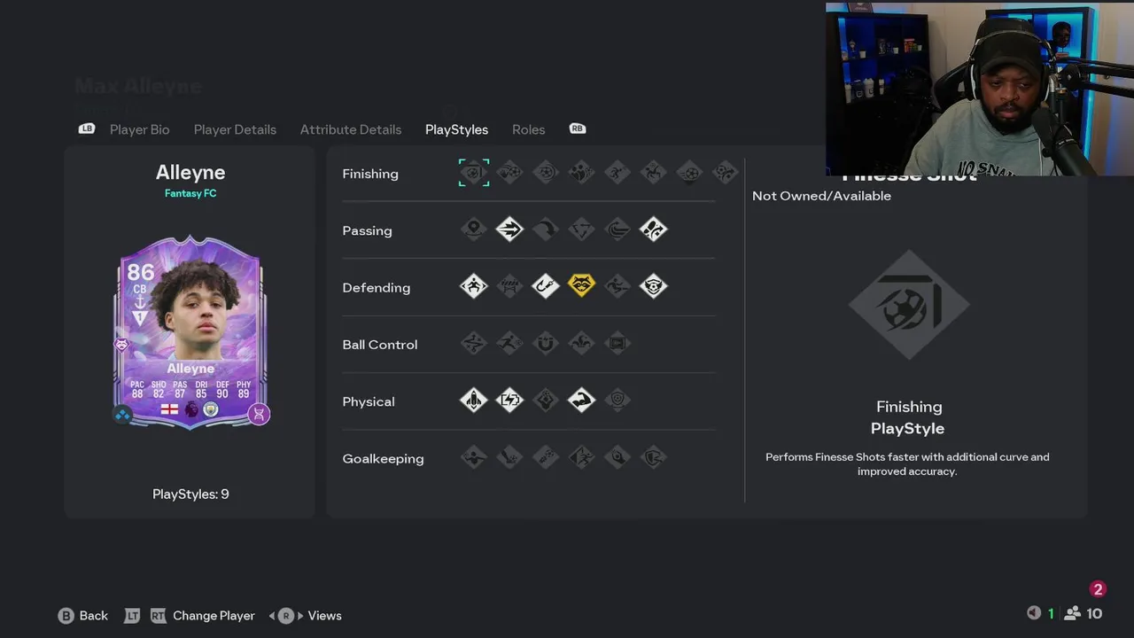This screenshot has height=638, width=1134.
Task: Select the magnet First Touch icon
Action: pyautogui.click(x=546, y=343)
